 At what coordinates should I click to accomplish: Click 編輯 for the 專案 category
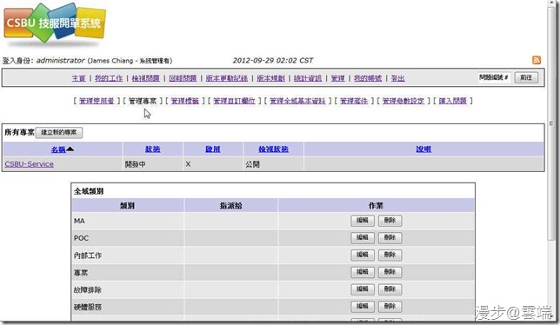click(x=363, y=272)
